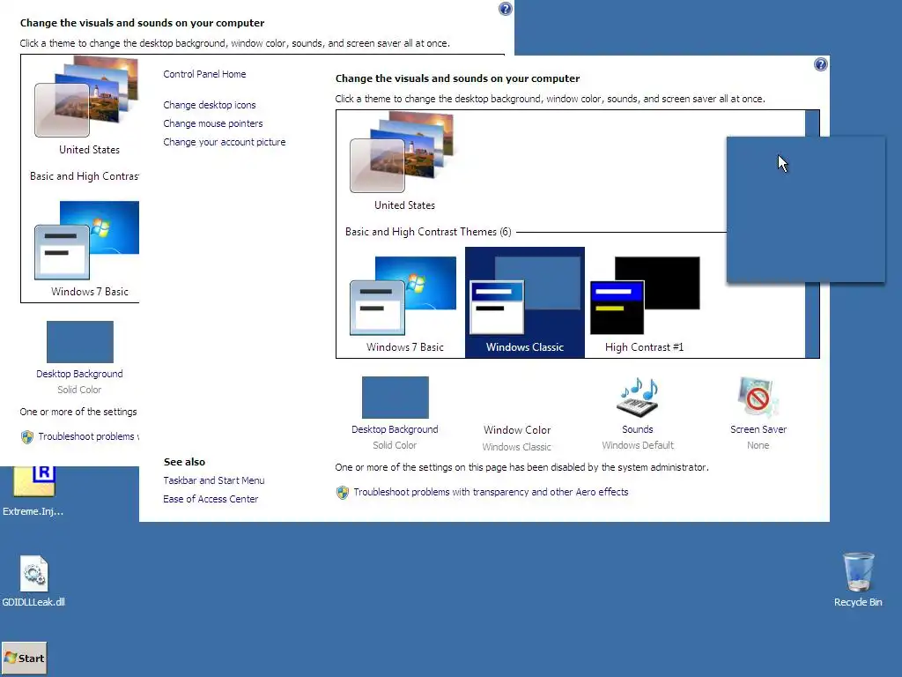
Task: Select the Recycle Bin desktop icon
Action: click(858, 580)
